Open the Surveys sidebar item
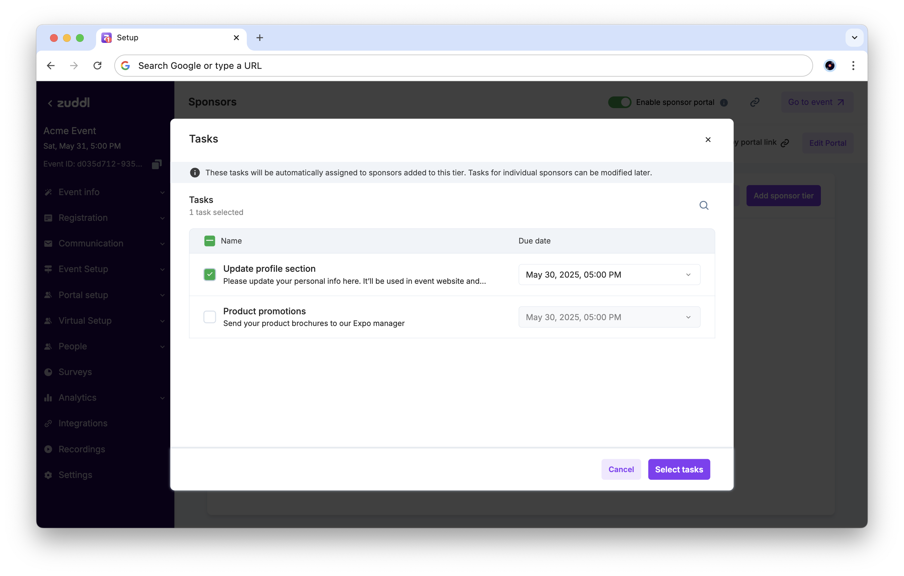Viewport: 904px width, 576px height. (75, 372)
